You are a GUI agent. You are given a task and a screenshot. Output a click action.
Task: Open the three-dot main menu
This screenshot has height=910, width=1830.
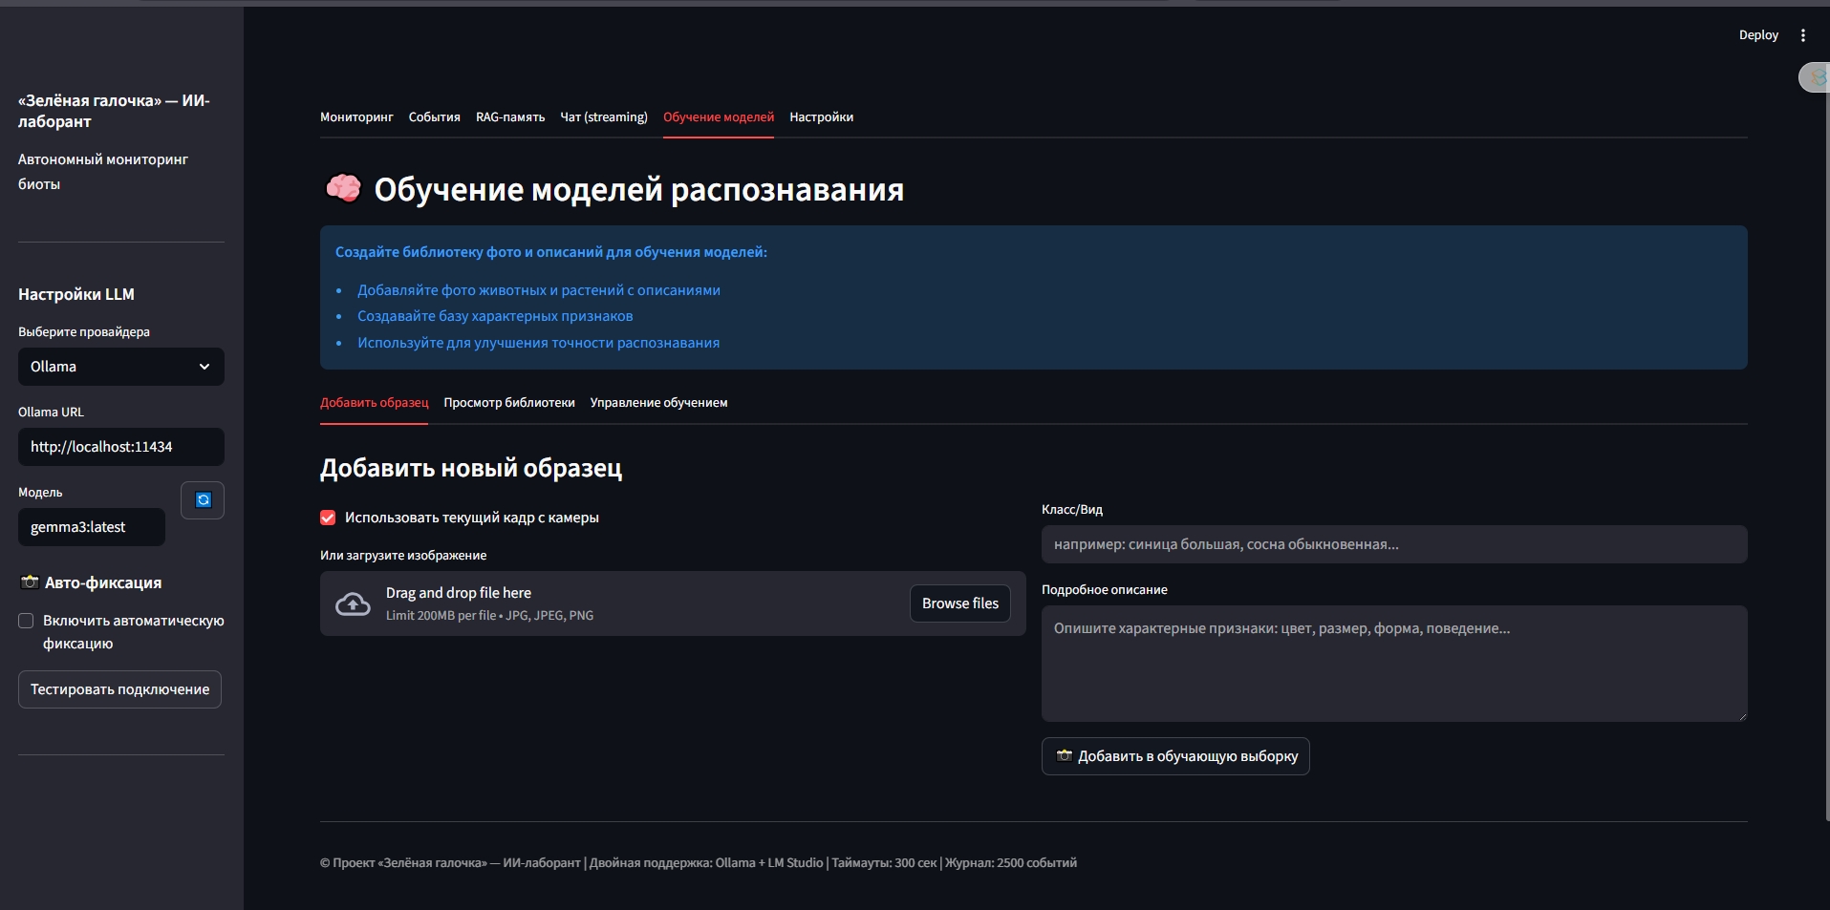[x=1803, y=35]
